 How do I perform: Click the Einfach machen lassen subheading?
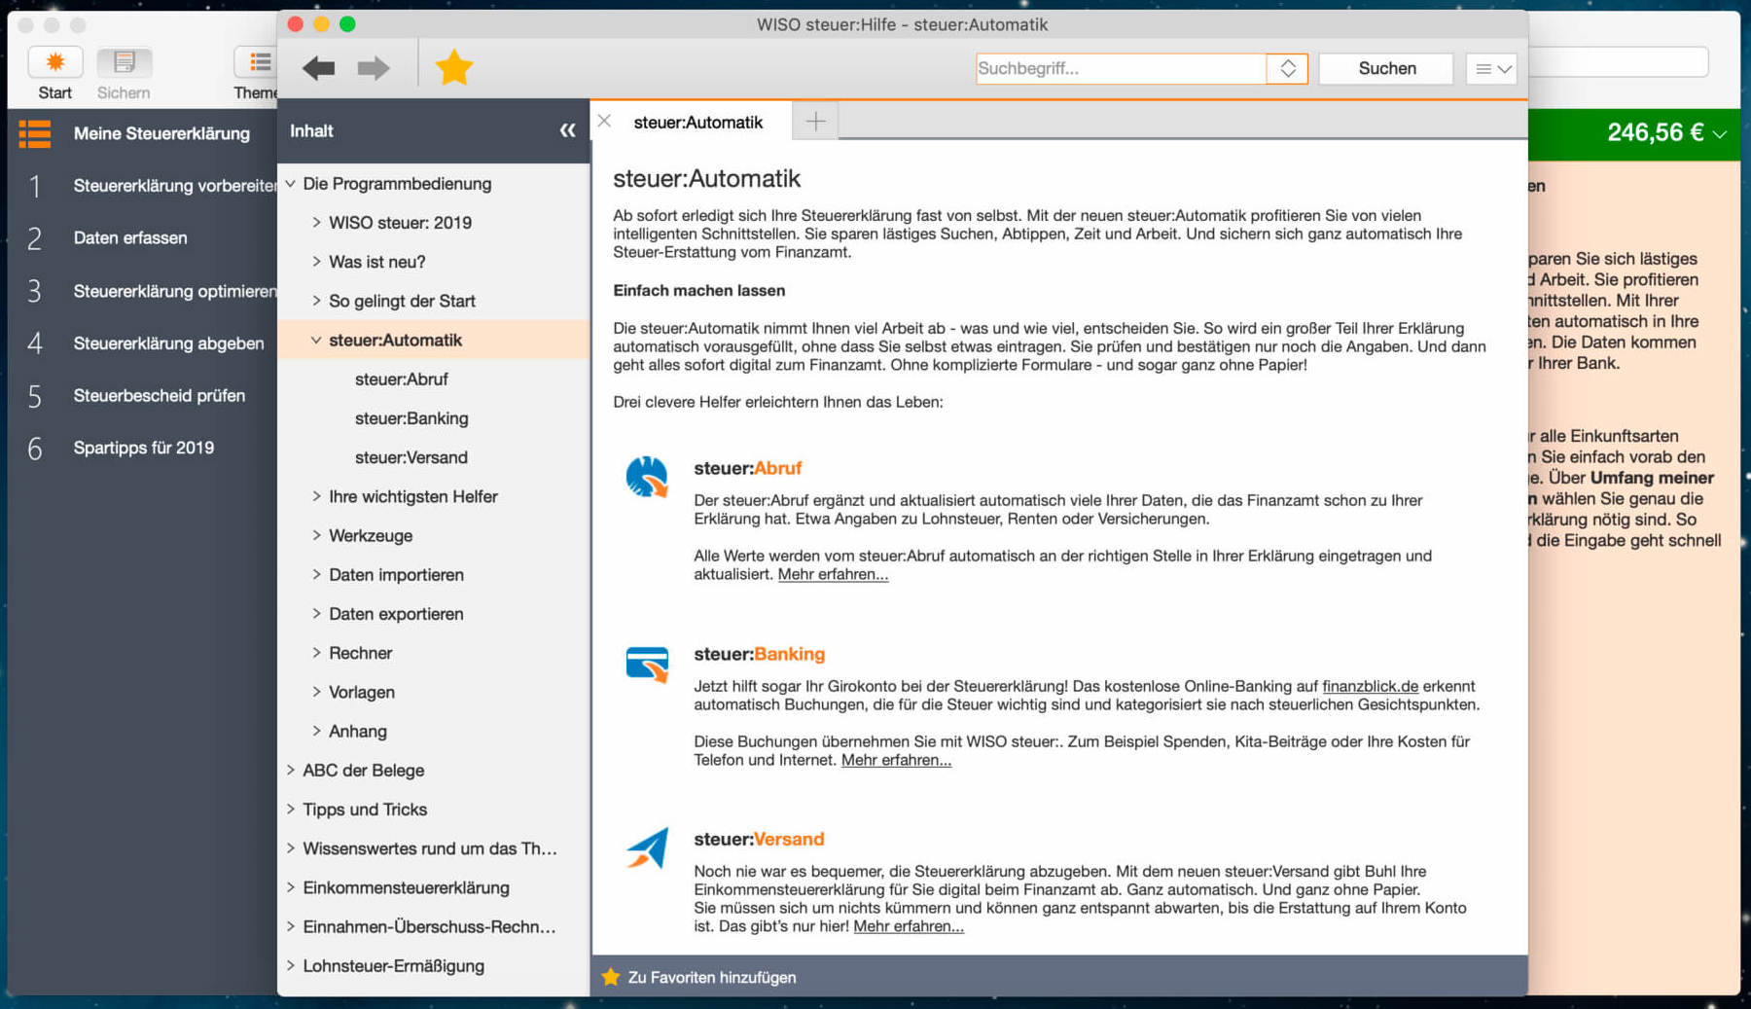tap(698, 290)
